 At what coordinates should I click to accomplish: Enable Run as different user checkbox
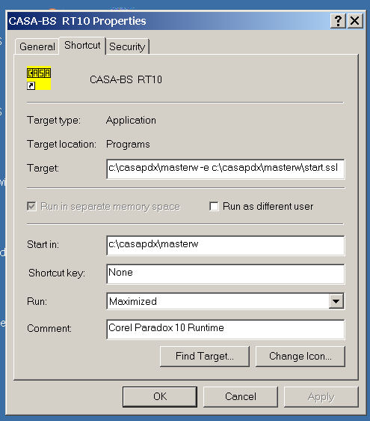point(214,207)
